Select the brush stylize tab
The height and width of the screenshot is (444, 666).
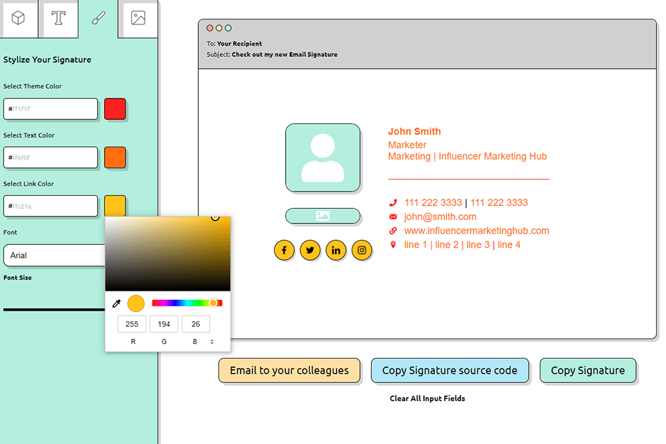pyautogui.click(x=99, y=18)
